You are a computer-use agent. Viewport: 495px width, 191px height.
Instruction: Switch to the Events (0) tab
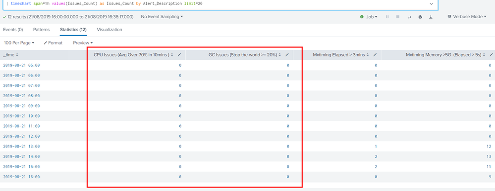[x=13, y=30]
